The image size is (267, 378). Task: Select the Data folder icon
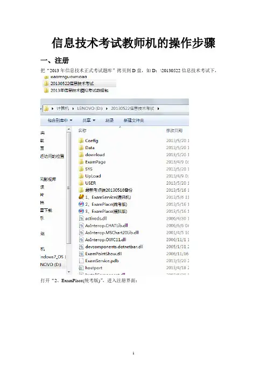(81, 148)
